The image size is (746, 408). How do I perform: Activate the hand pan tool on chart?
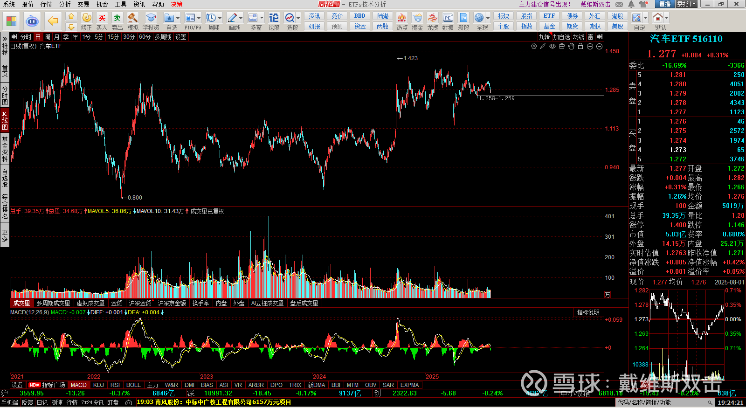pos(571,46)
